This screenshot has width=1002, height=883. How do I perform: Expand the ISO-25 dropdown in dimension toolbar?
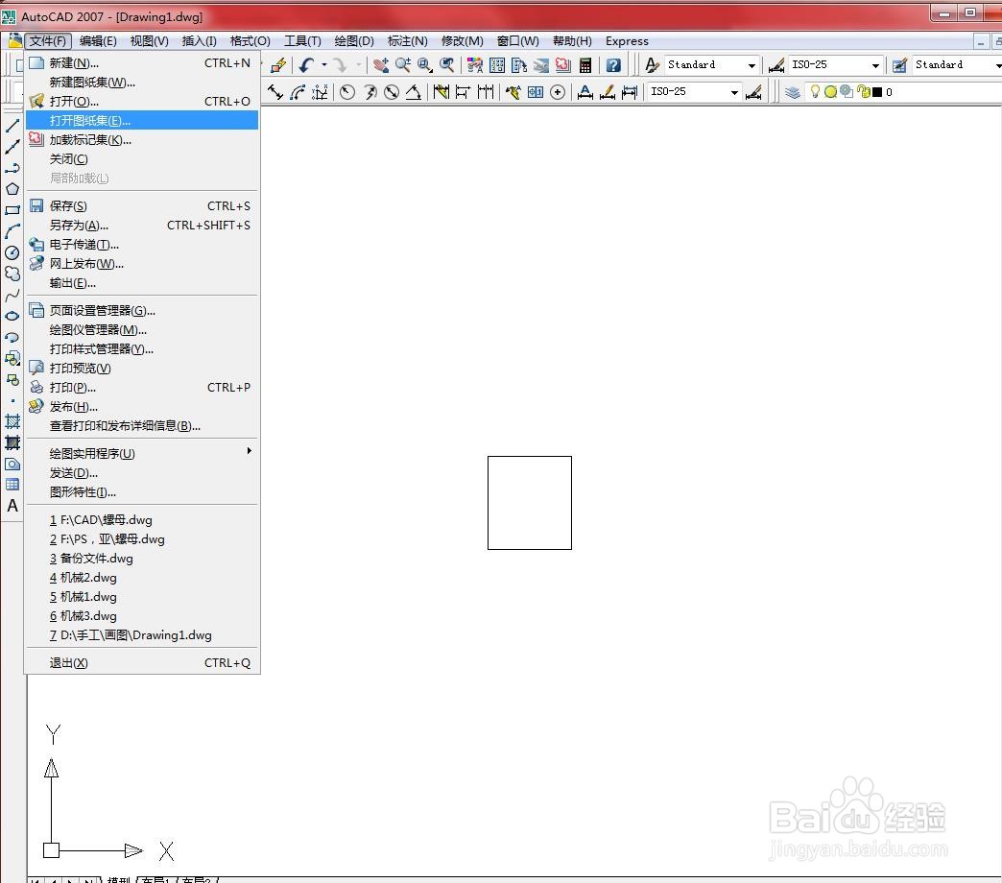tap(734, 93)
